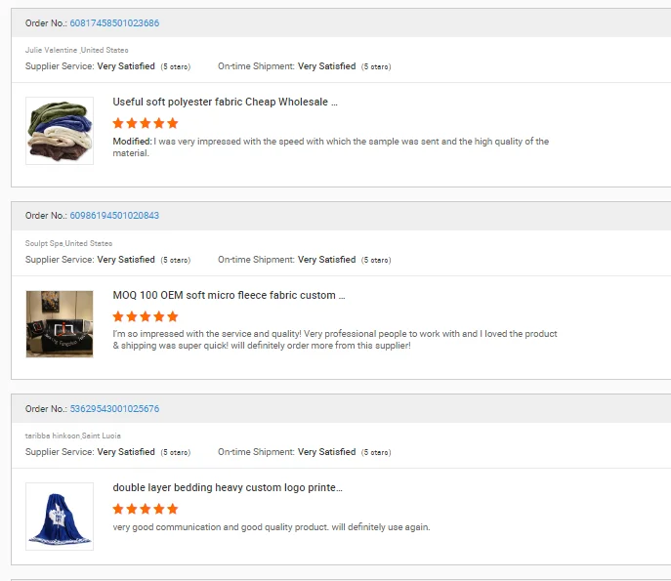This screenshot has width=671, height=581.
Task: Open 'Useful soft polyester fabric' product title
Action: (226, 102)
